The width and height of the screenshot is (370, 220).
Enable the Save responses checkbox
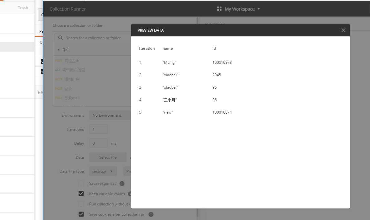click(x=81, y=183)
